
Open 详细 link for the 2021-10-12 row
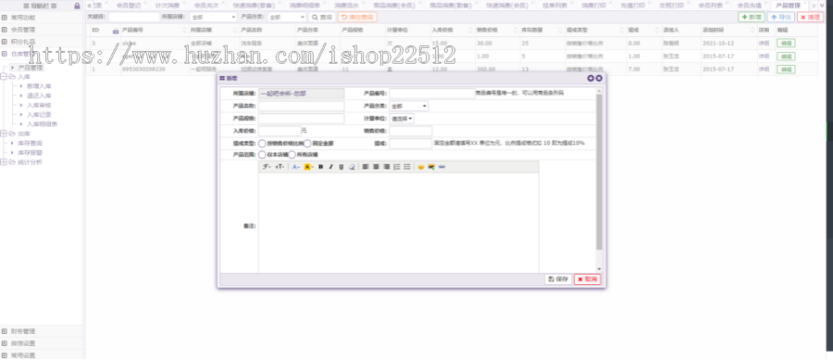[x=764, y=43]
